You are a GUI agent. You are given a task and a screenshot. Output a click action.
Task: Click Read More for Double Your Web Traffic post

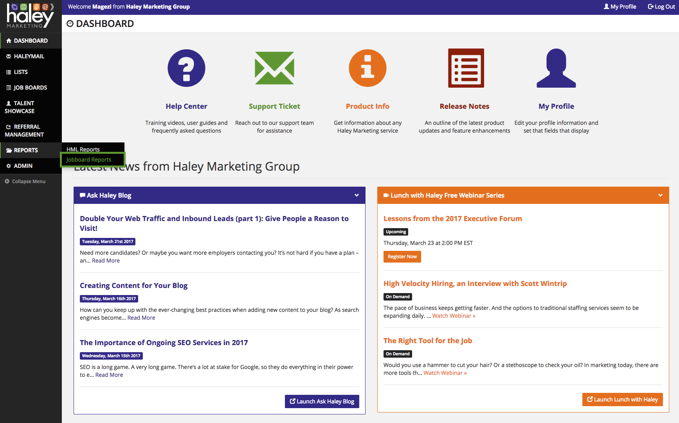coord(106,261)
